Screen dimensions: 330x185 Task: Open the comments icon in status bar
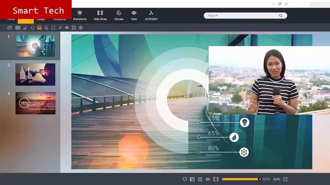[x=185, y=179]
